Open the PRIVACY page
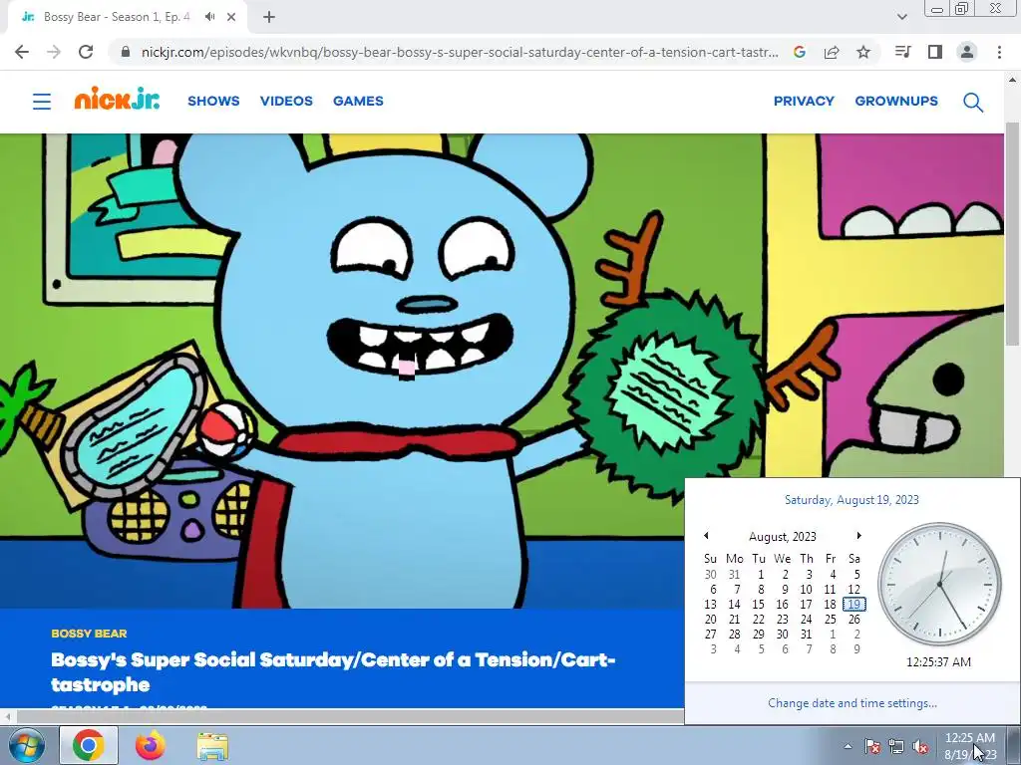 pos(804,101)
